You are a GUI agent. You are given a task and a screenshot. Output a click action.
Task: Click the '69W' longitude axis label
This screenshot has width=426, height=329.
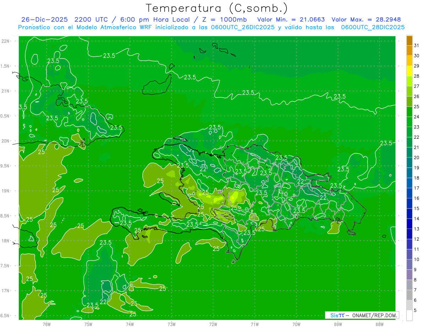point(338,324)
